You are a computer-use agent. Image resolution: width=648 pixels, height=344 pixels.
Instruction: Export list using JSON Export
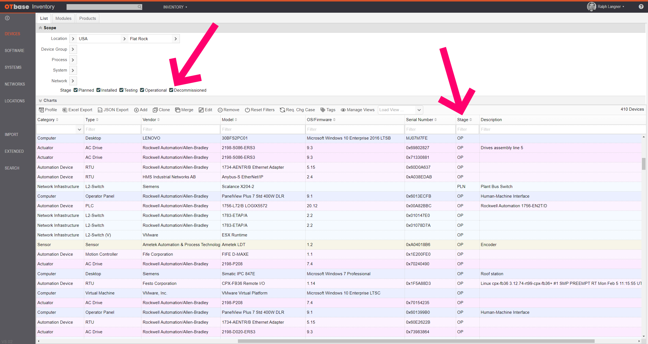point(113,110)
